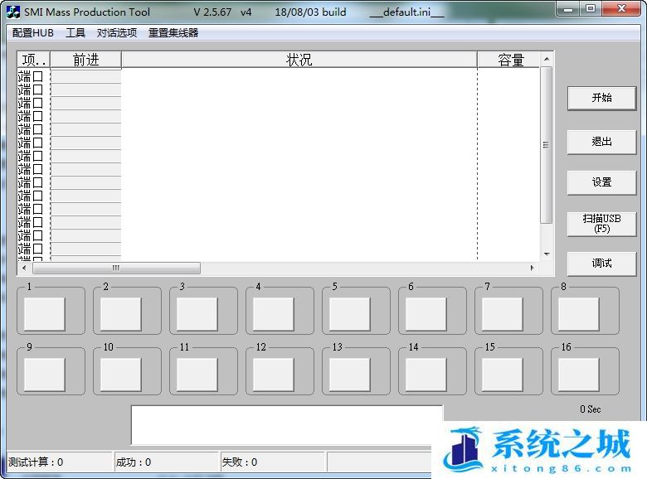This screenshot has width=647, height=479.
Task: Minimize the SMI Mass Production Tool window
Action: pyautogui.click(x=568, y=8)
